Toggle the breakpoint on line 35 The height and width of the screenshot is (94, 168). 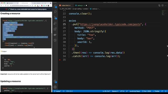pyautogui.click(x=60, y=60)
